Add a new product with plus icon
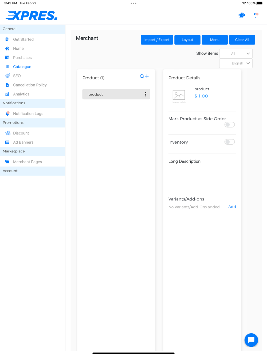 coord(147,76)
